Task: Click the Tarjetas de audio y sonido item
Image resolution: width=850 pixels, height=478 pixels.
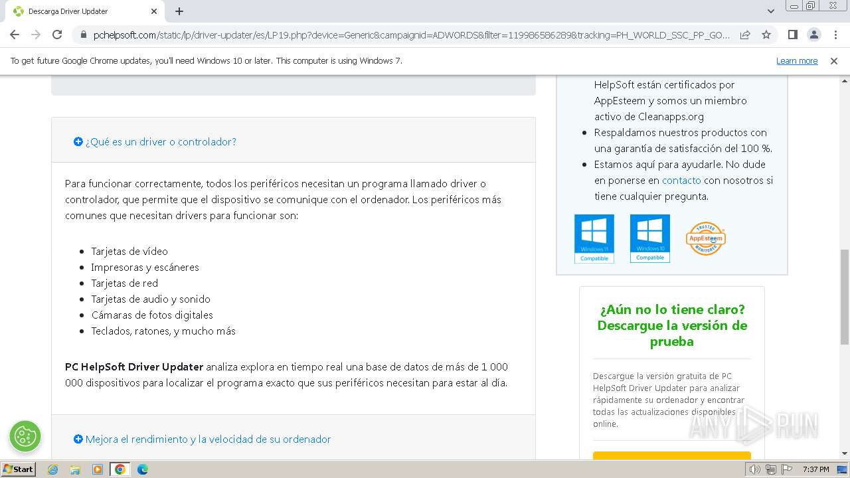Action: (151, 299)
